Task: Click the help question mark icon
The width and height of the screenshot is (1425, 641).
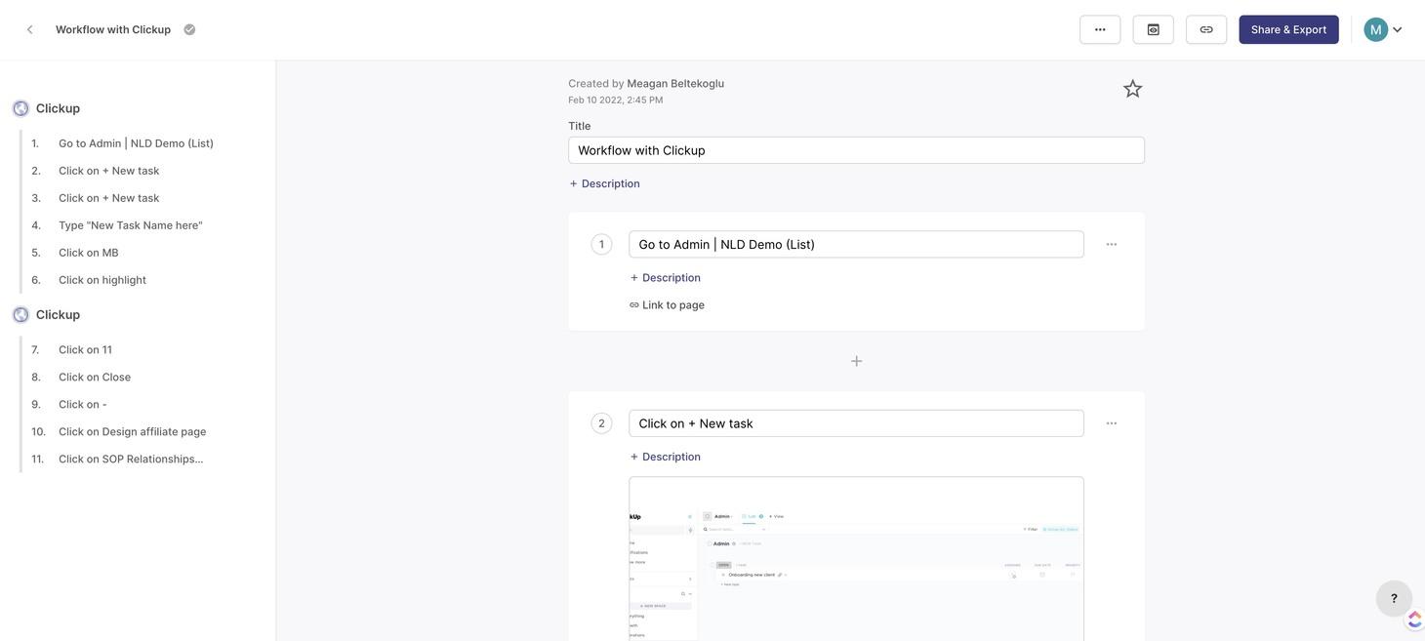Action: click(x=1394, y=598)
